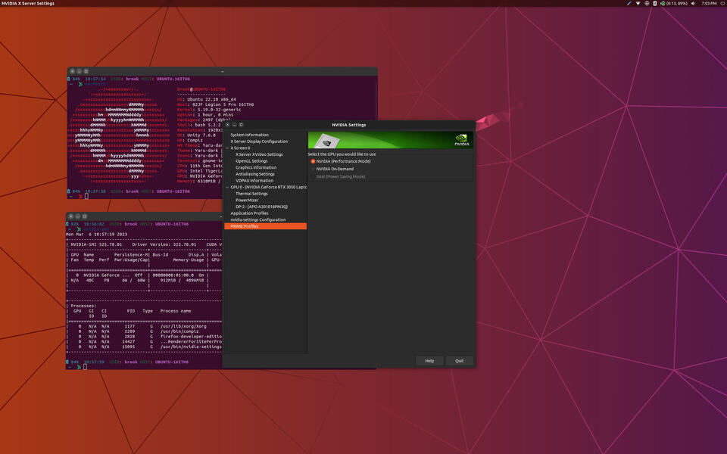Close the NVIDIA Settings window

tap(228, 125)
